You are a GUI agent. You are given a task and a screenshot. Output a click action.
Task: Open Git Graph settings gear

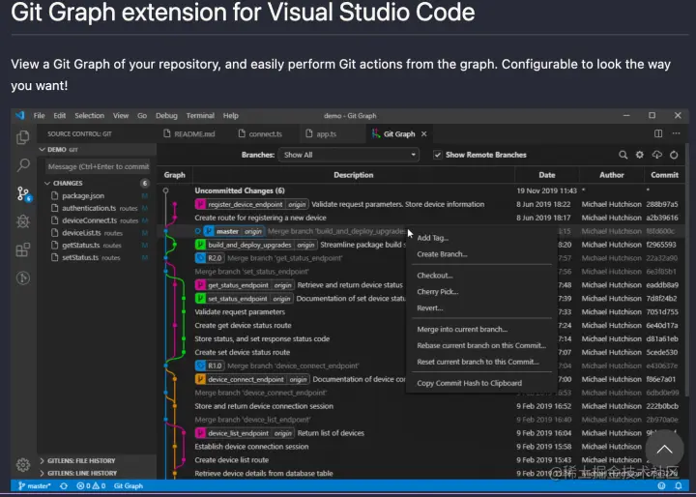click(640, 155)
